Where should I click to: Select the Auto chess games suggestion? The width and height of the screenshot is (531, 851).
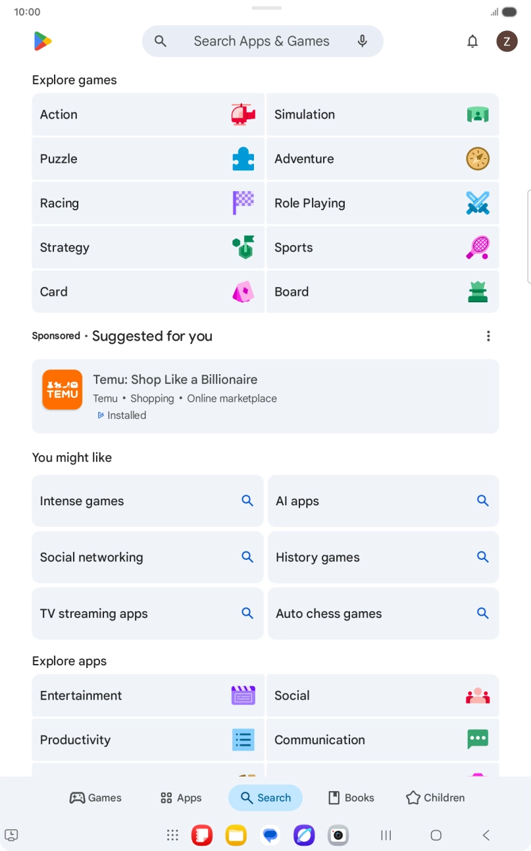pyautogui.click(x=383, y=614)
